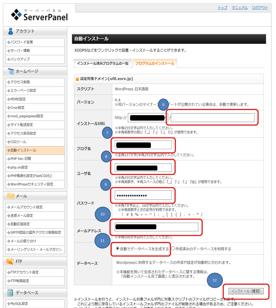
Task: Open WordPressセキュリティ設定 in sidebar
Action: point(32,184)
